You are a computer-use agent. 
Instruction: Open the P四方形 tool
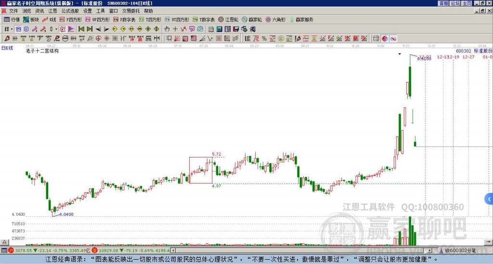(x=71, y=19)
